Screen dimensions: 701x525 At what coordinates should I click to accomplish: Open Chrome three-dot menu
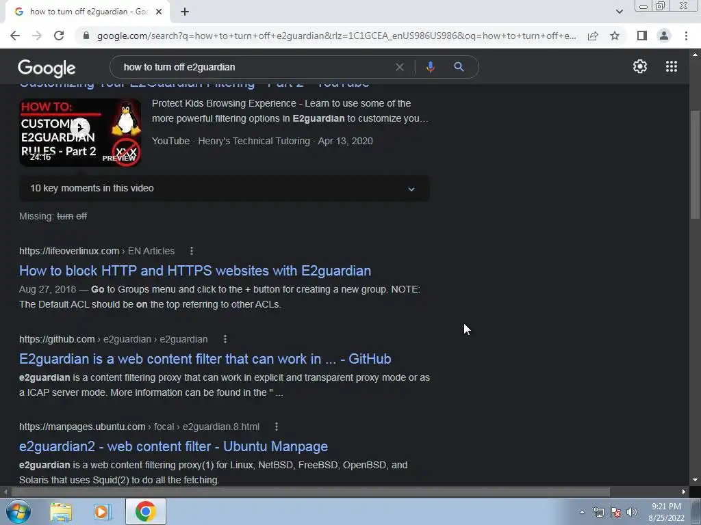686,36
